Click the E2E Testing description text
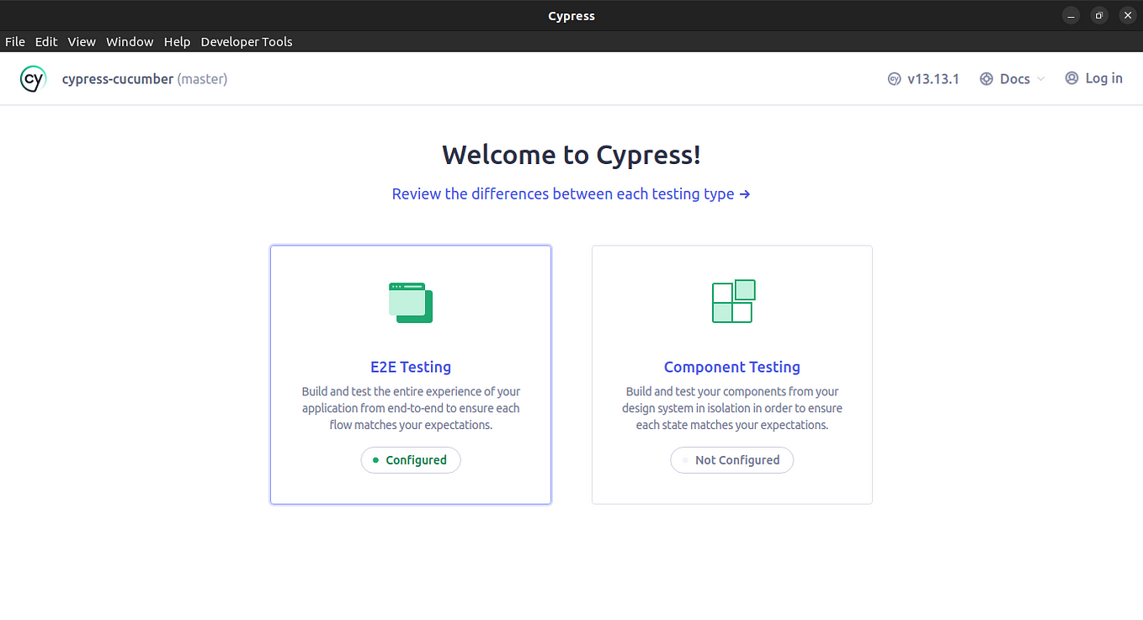 [x=411, y=408]
